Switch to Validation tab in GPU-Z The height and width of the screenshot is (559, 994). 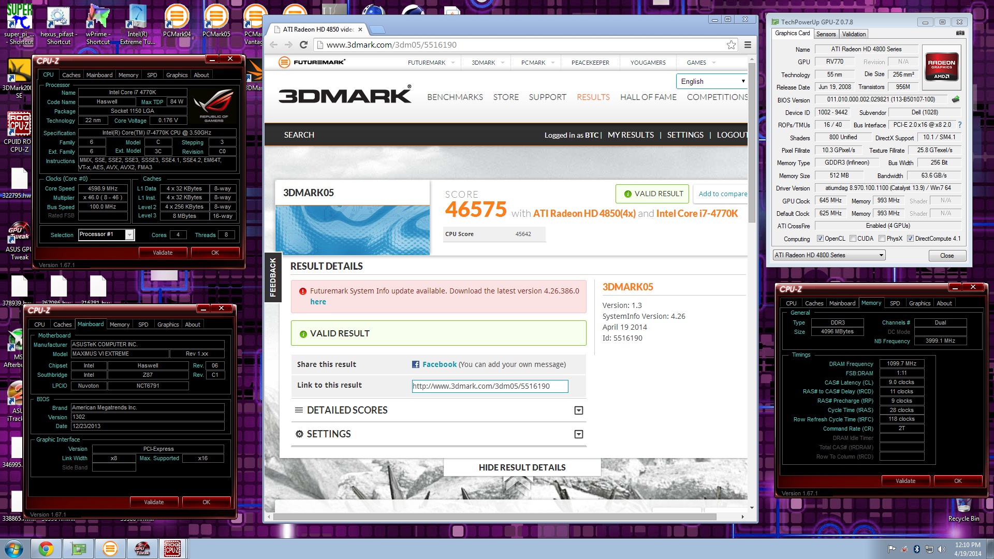tap(854, 34)
